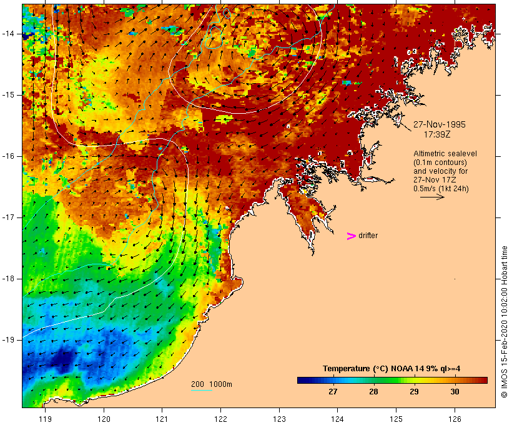The width and height of the screenshot is (512, 425).
Task: Click the longitude label '122'
Action: coord(220,419)
